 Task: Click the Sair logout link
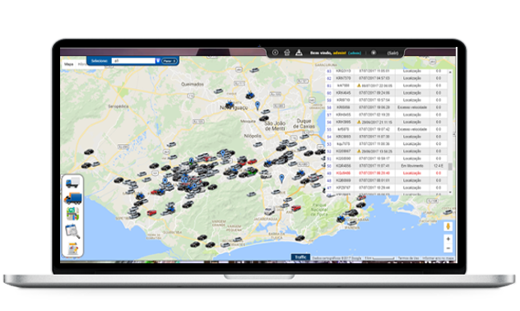392,53
